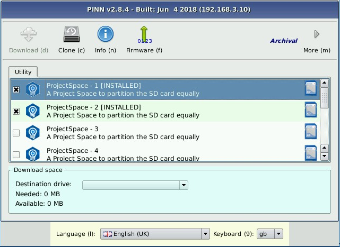This screenshot has height=247, width=340.
Task: Check the ProjectSpace - 4 checkbox
Action: pos(16,154)
